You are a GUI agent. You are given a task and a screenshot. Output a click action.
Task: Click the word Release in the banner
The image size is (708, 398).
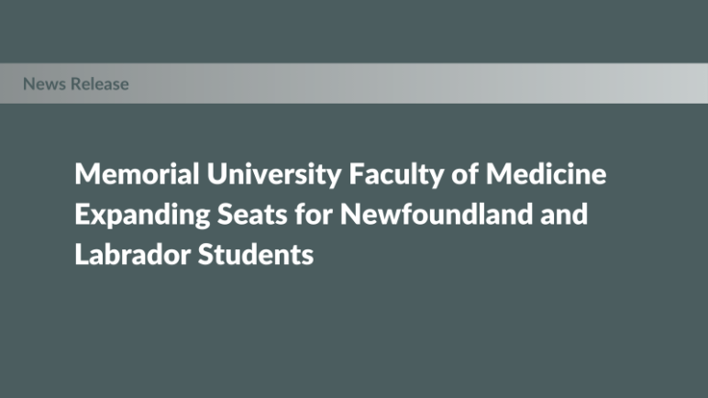pyautogui.click(x=100, y=84)
